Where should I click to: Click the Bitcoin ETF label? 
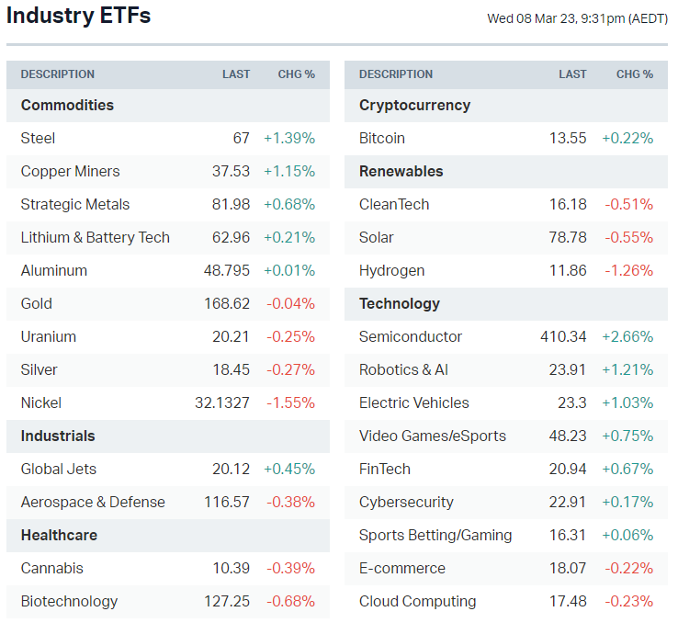click(381, 138)
